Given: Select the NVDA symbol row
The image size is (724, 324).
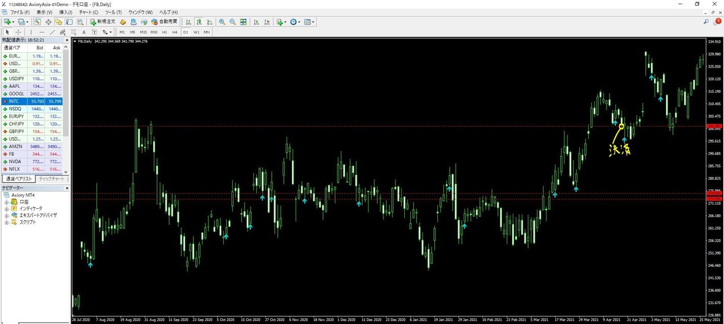Looking at the screenshot, I should click(32, 161).
